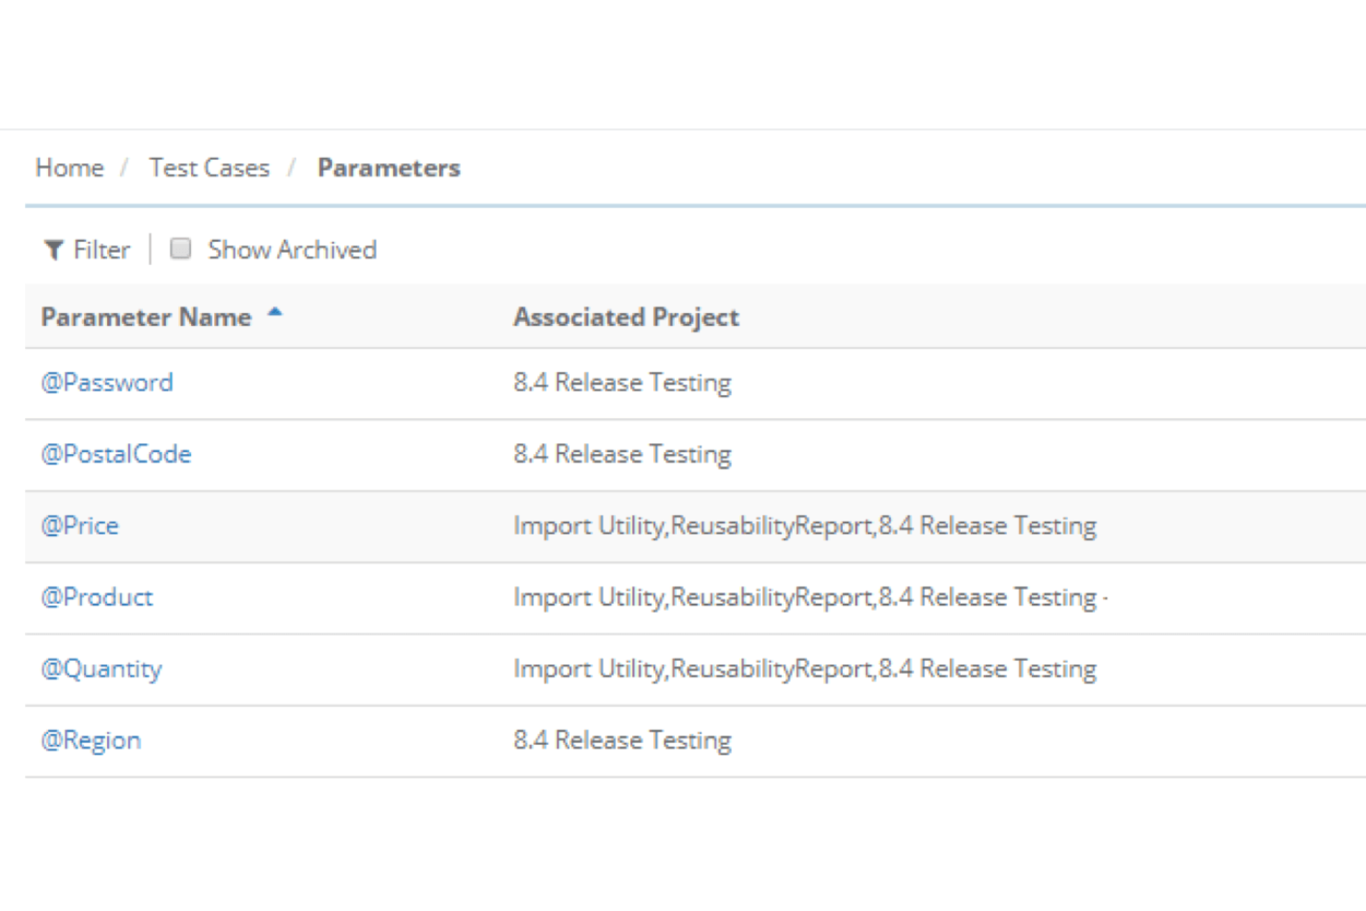
Task: Open the @Product parameter
Action: [x=97, y=597]
